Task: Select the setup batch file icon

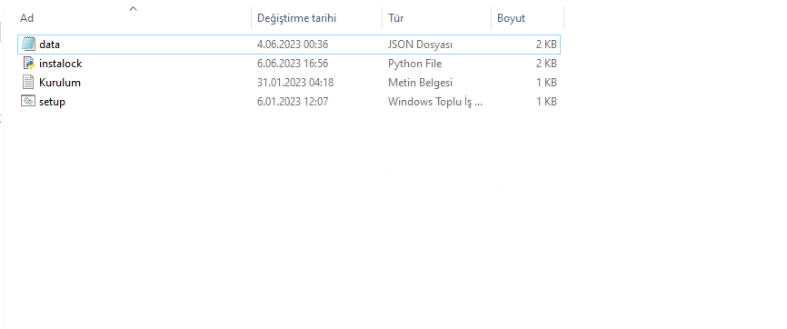Action: [27, 101]
